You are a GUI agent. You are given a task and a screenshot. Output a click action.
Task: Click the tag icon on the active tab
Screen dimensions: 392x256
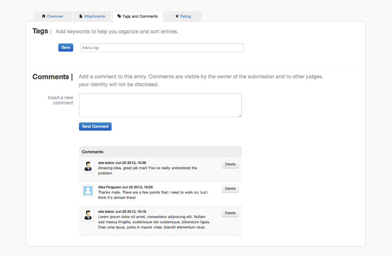[119, 16]
